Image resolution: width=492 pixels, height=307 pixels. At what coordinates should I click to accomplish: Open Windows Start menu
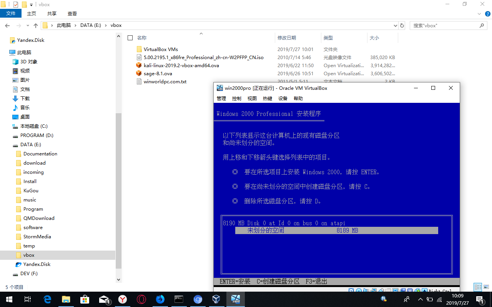tap(9, 299)
